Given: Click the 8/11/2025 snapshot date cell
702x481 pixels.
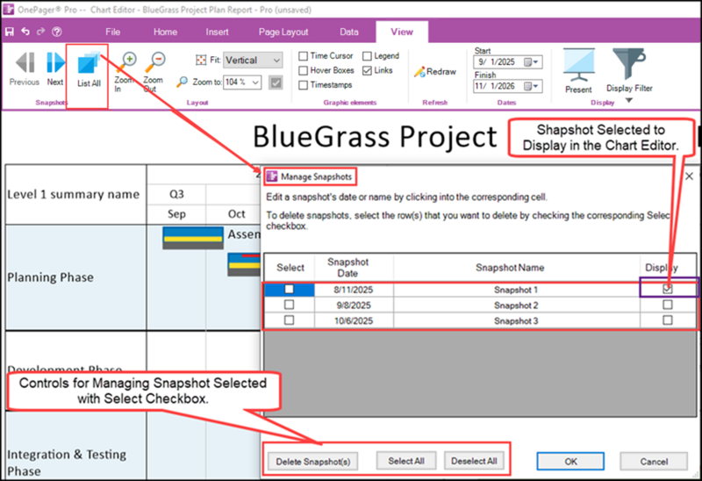Looking at the screenshot, I should click(x=354, y=290).
